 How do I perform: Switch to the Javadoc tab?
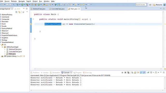click(x=45, y=73)
